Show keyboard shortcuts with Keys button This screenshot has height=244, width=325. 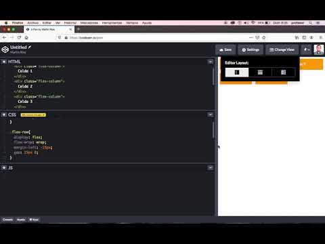[34, 220]
